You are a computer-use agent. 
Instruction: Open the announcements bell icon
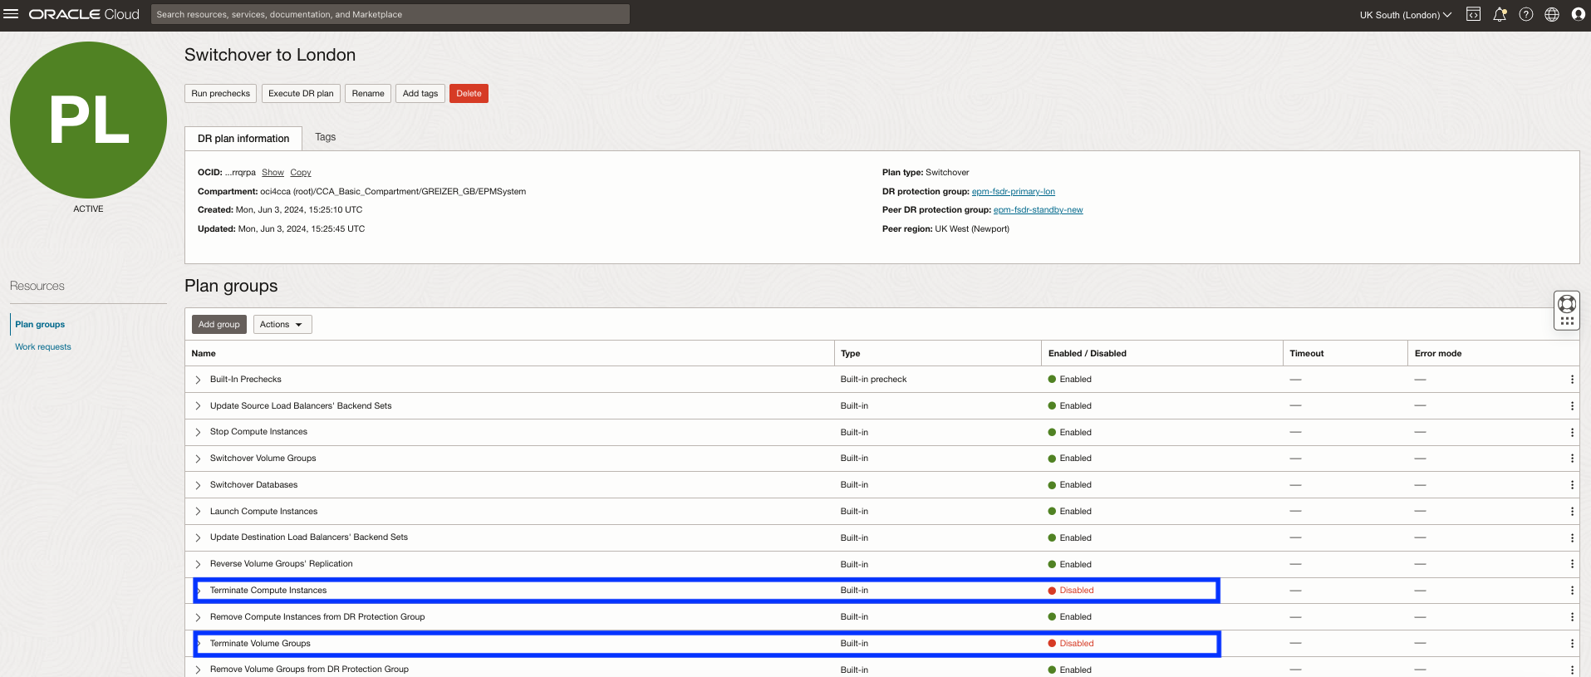click(1500, 14)
